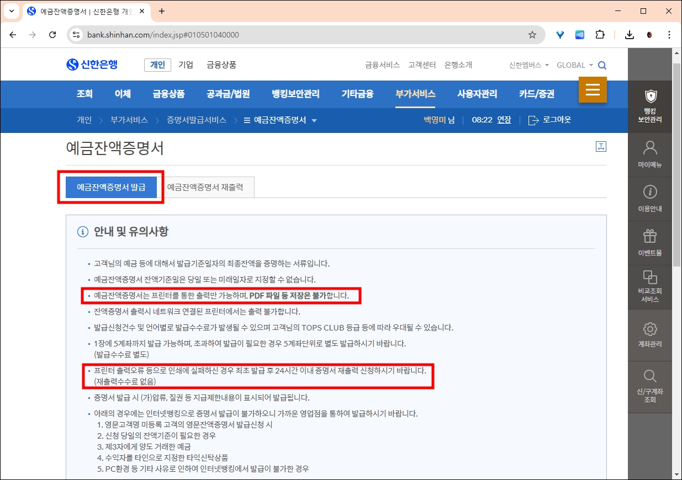Open the browser Downloads icon
This screenshot has height=480, width=682.
630,34
